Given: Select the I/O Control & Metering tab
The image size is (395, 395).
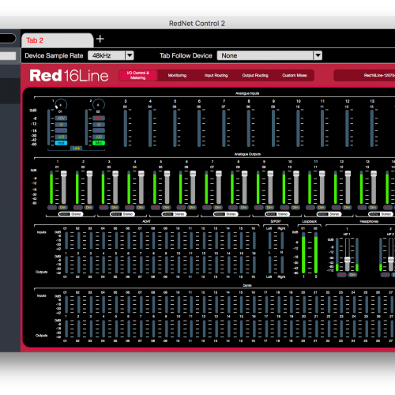Looking at the screenshot, I should 138,75.
